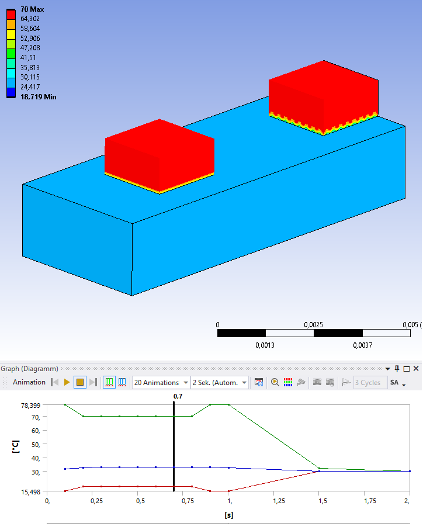Jump to the previous animation frame

click(x=55, y=382)
